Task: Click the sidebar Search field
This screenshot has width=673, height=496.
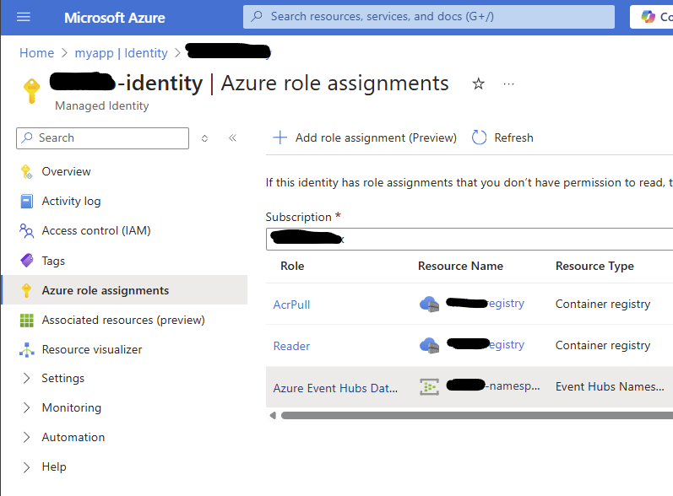Action: point(102,138)
